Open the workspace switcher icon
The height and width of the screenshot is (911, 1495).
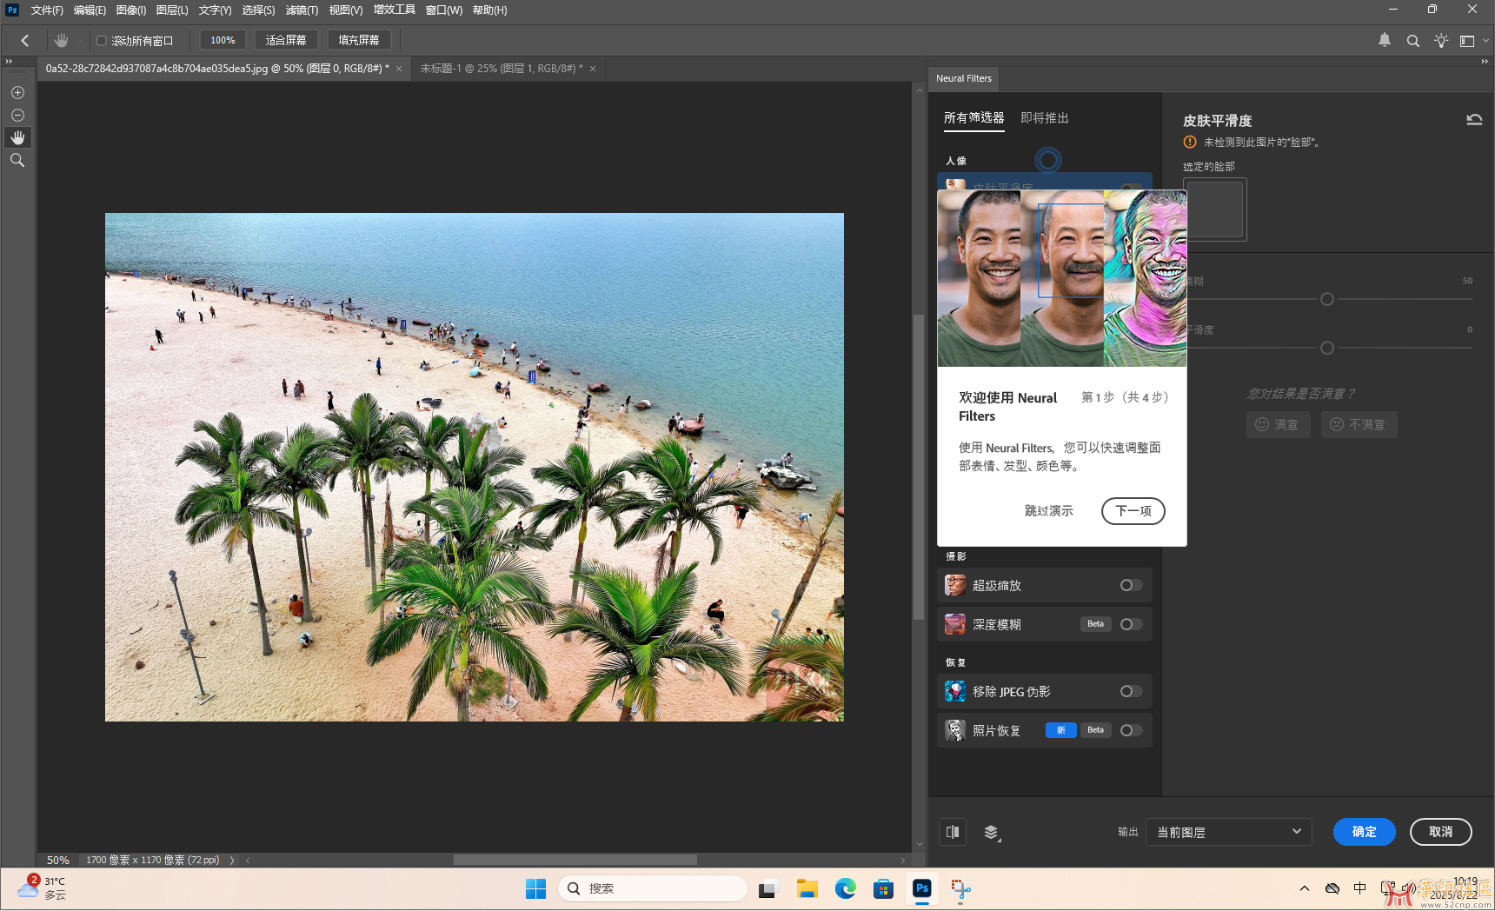click(x=1467, y=41)
